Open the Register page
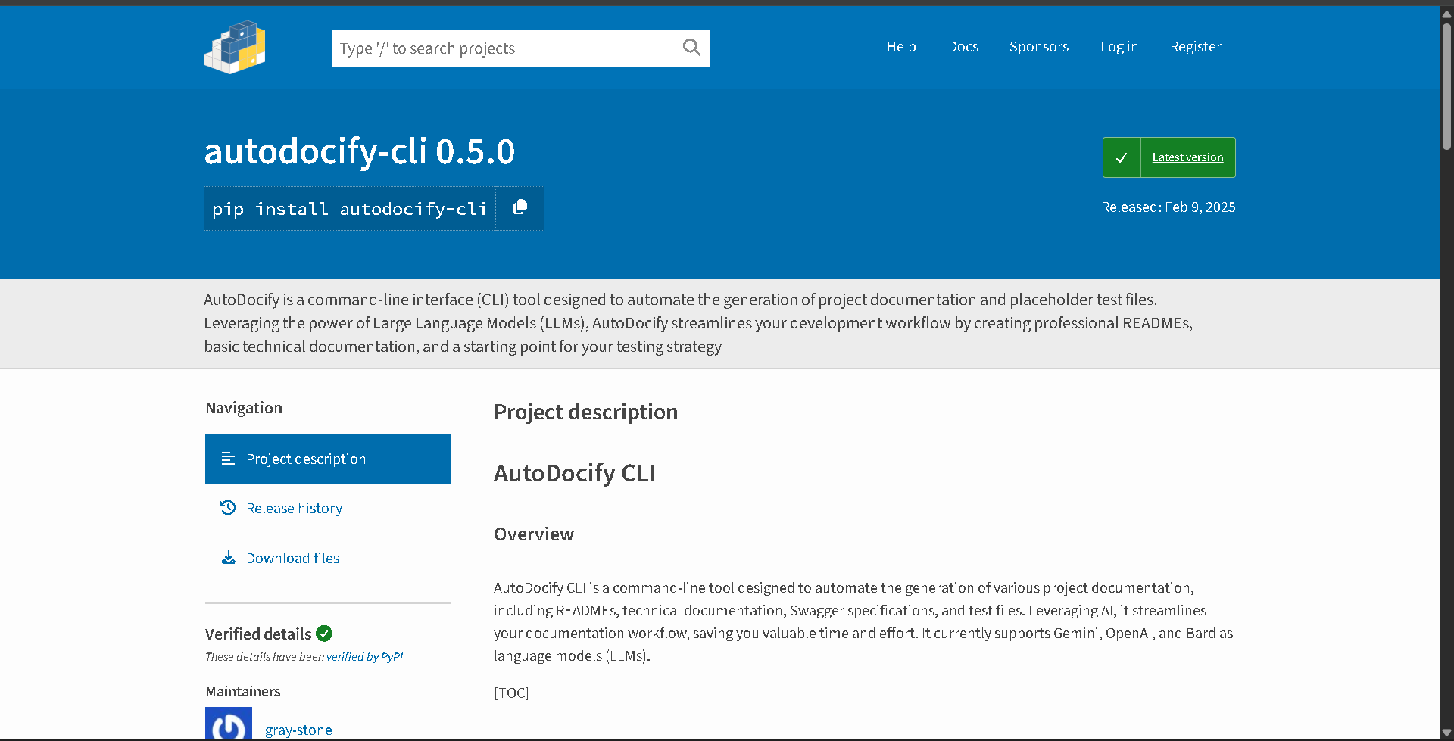Screen dimensions: 1454x741 [1196, 47]
